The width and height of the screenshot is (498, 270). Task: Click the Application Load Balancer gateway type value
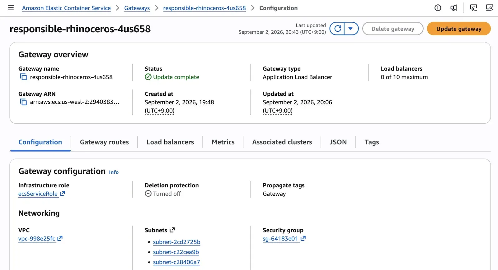(x=297, y=77)
